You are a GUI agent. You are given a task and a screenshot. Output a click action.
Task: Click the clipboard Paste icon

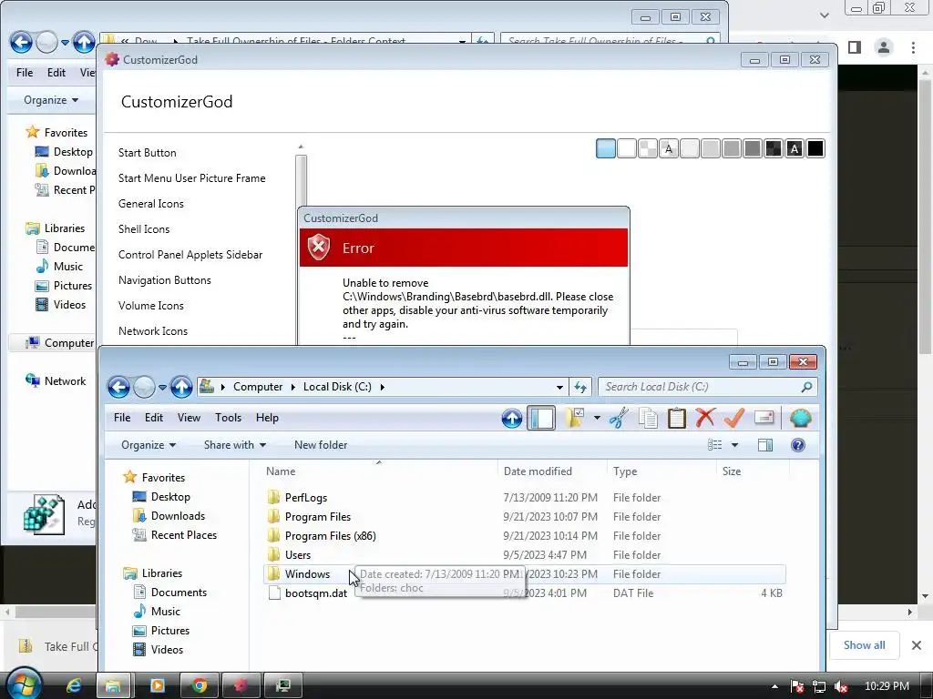[x=677, y=418]
